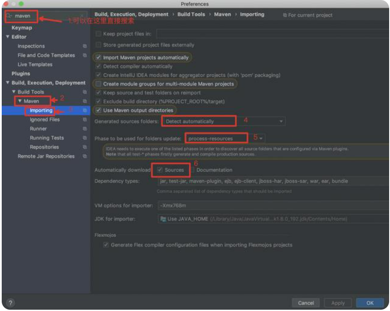
Task: Click the JDK folder icon in JDK for importer
Action: click(x=164, y=219)
